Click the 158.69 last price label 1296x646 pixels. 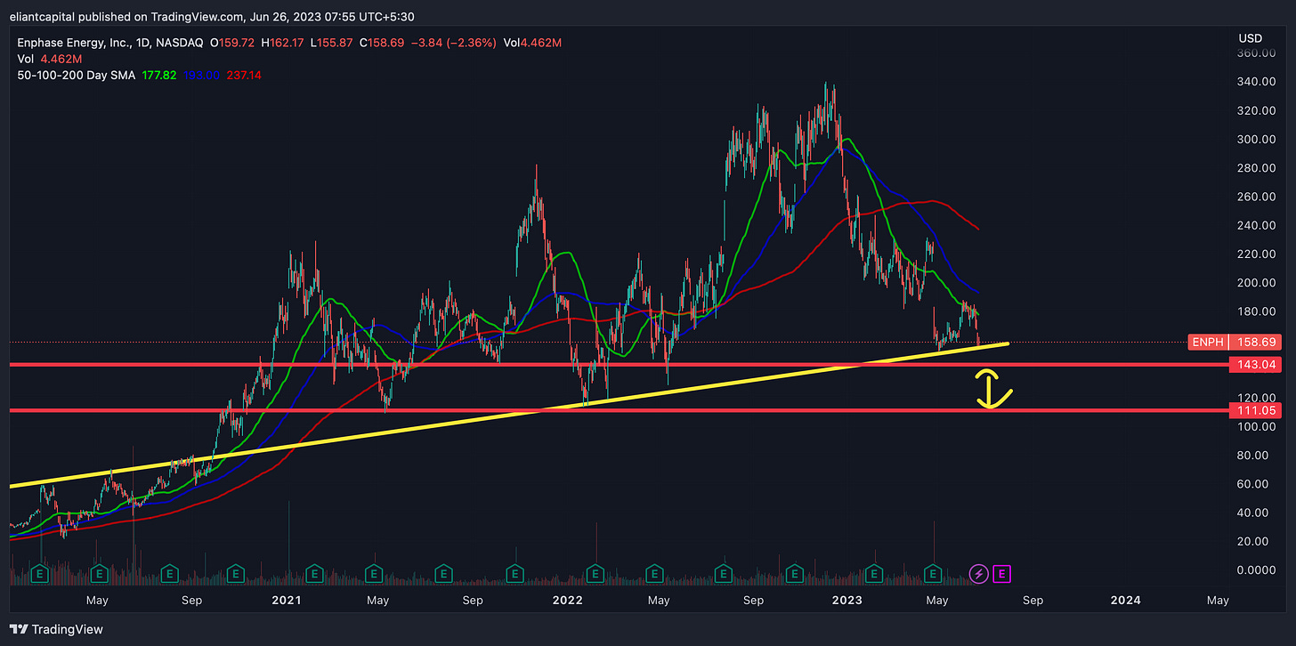pyautogui.click(x=1256, y=342)
